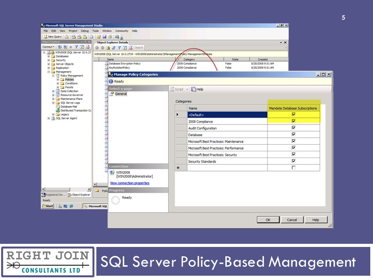Click the SQL Server Agent icon
Screen dimensions: 373x280
pos(53,118)
